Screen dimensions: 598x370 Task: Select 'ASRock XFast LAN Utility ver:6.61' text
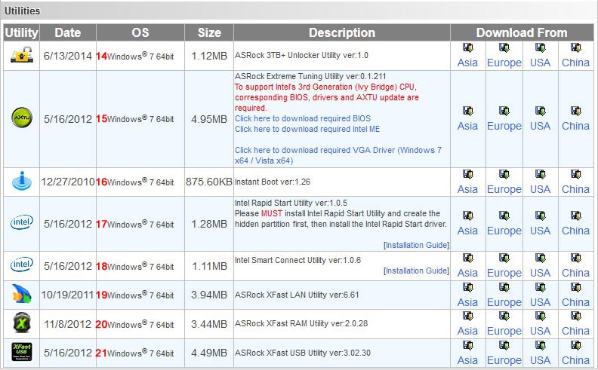coord(297,295)
